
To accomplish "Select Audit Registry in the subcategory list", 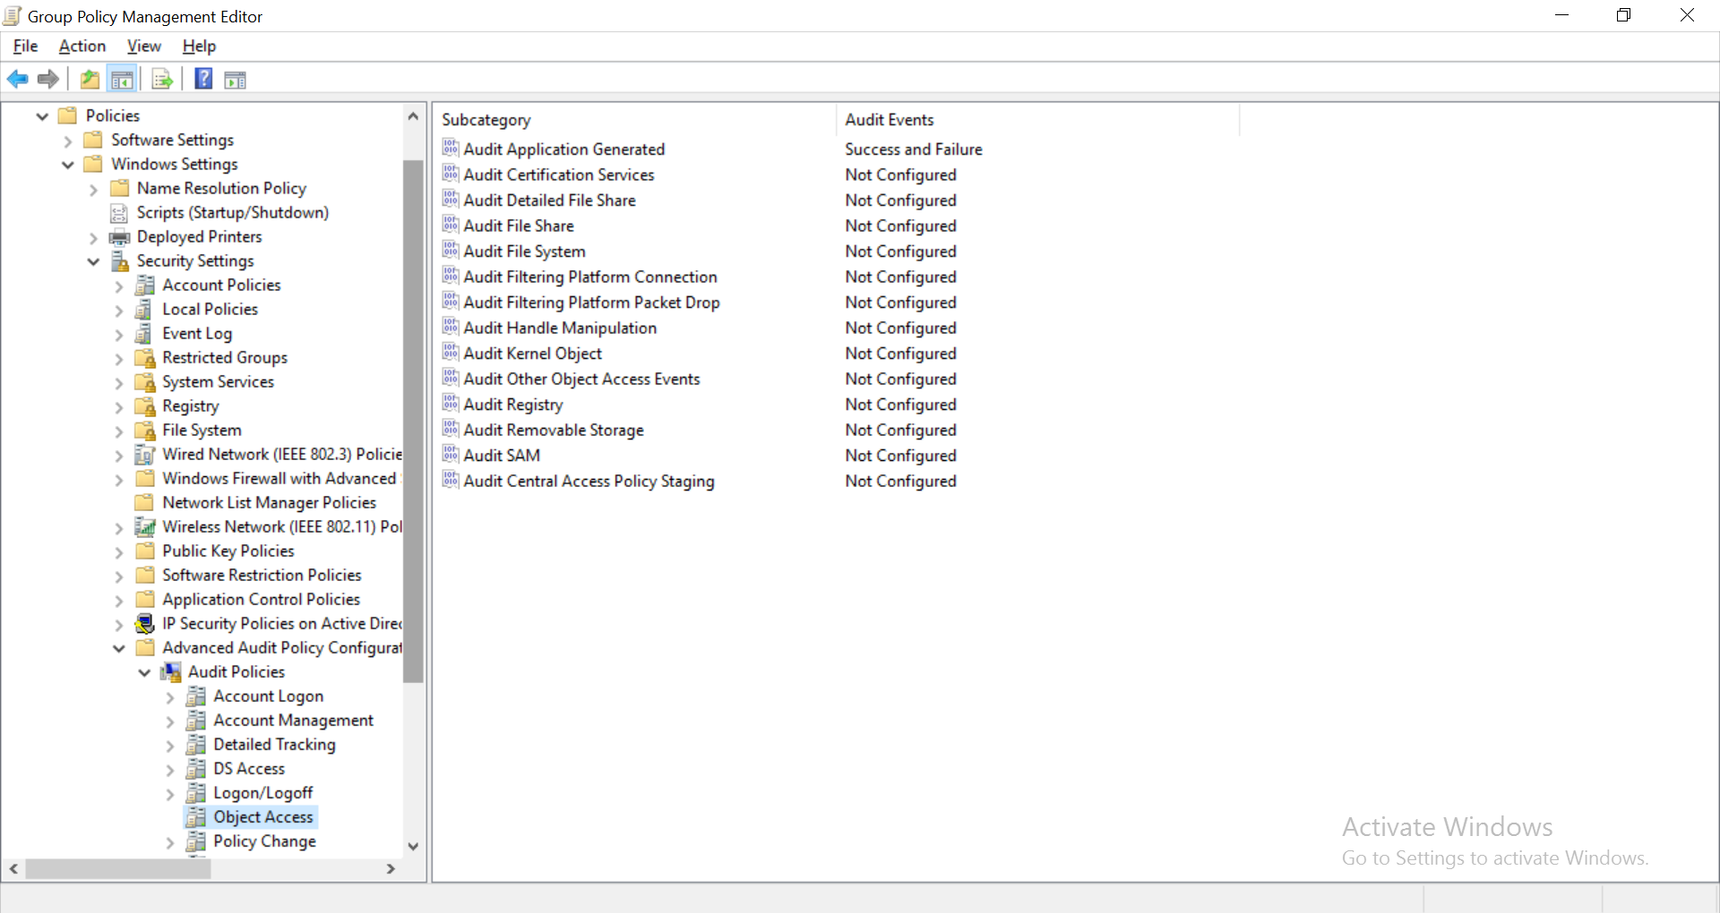I will pos(512,405).
